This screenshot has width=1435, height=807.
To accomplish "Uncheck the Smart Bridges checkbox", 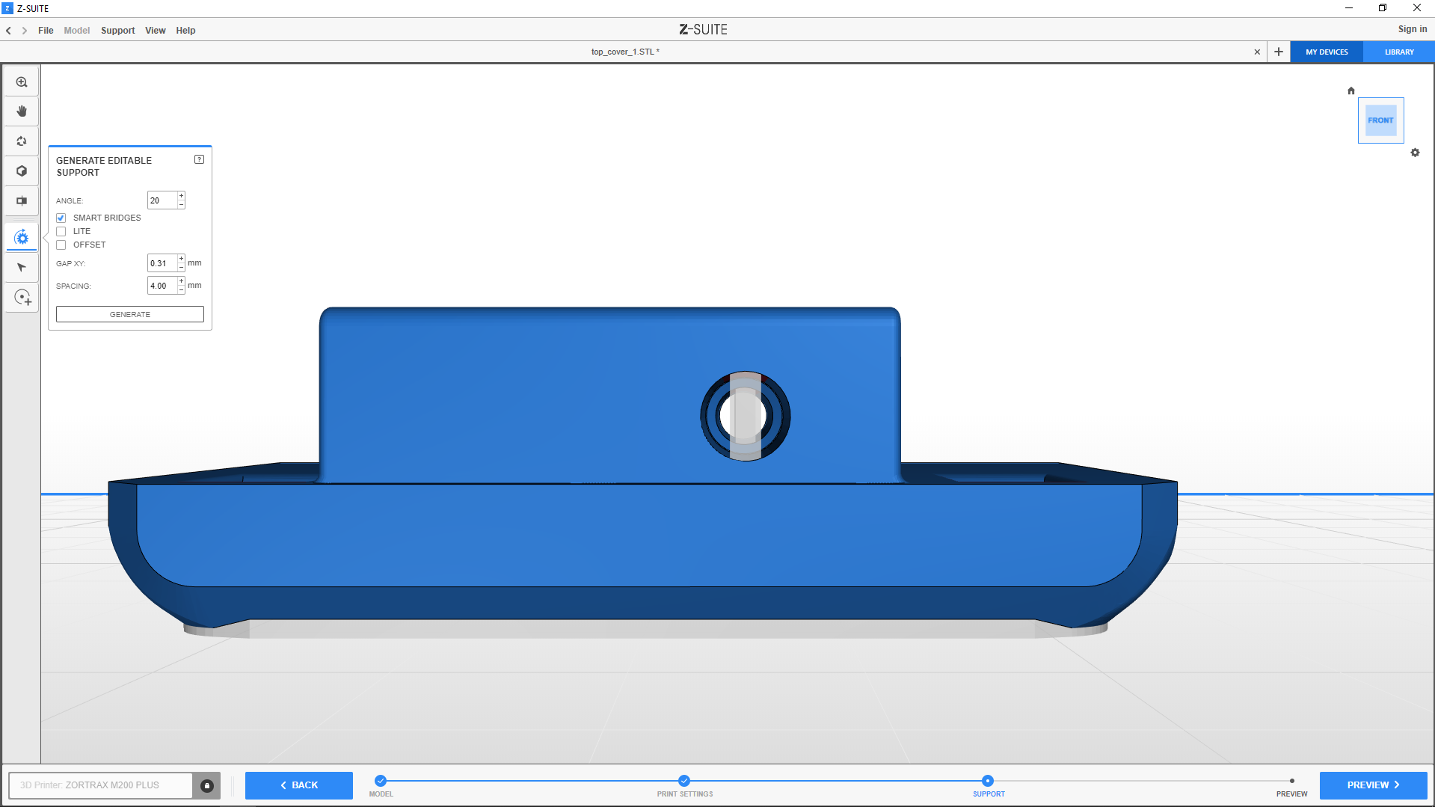I will 61,218.
